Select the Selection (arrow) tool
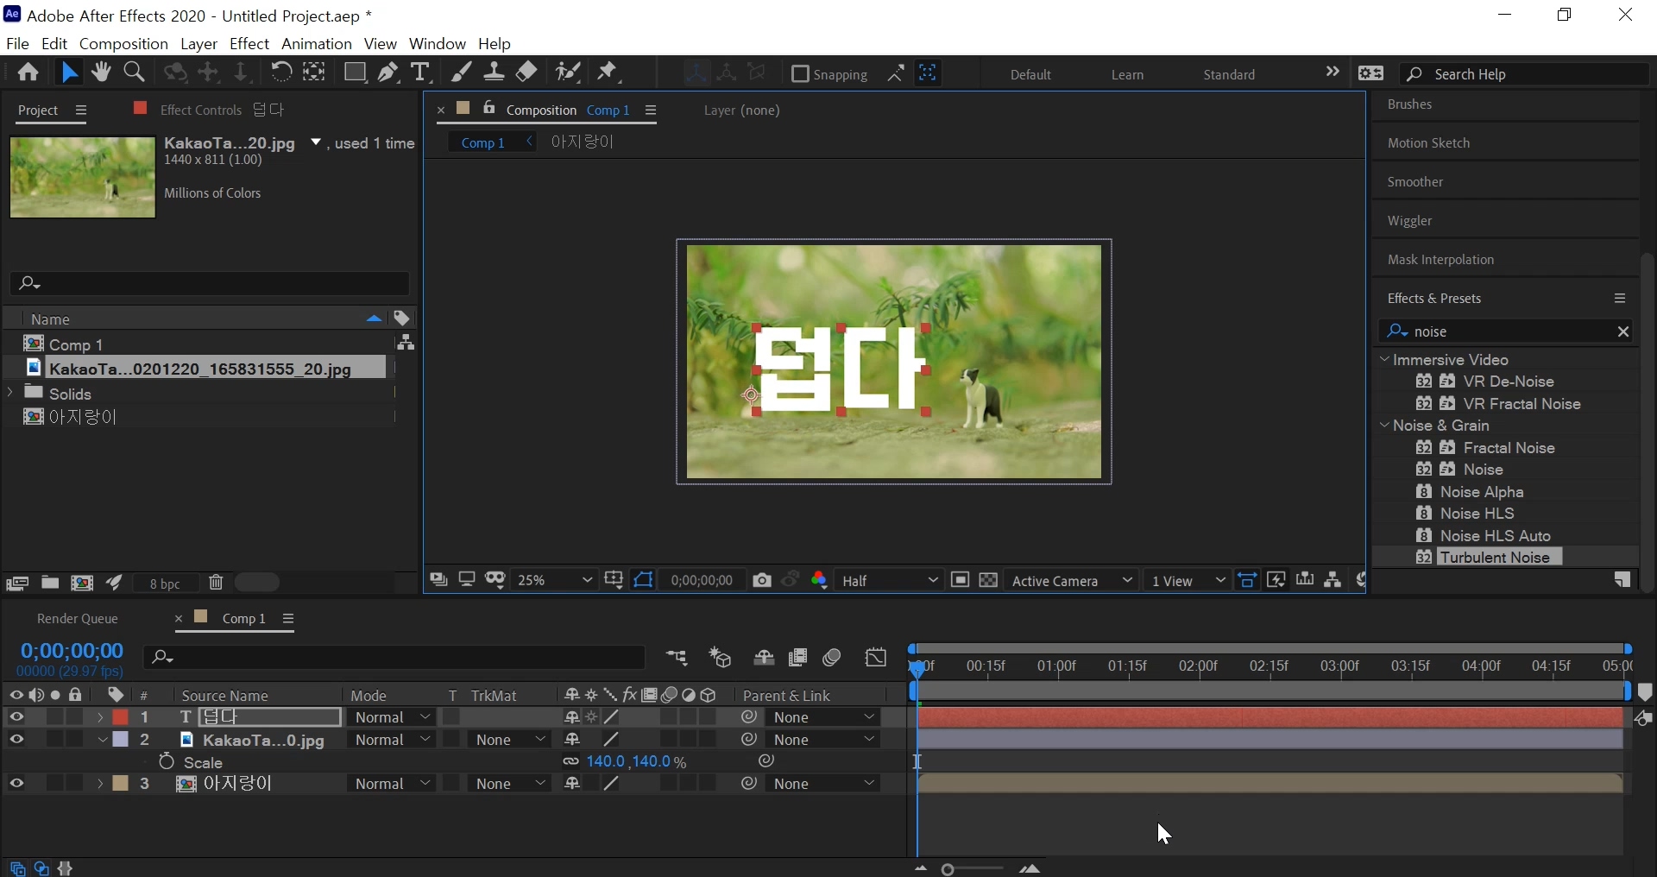 (x=69, y=73)
